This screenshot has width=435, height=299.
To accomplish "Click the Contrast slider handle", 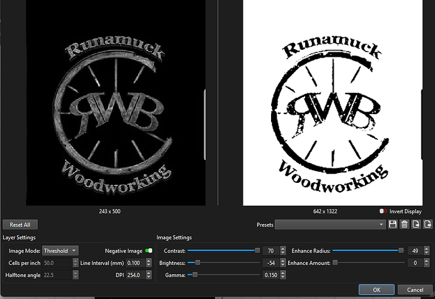I will (x=257, y=250).
